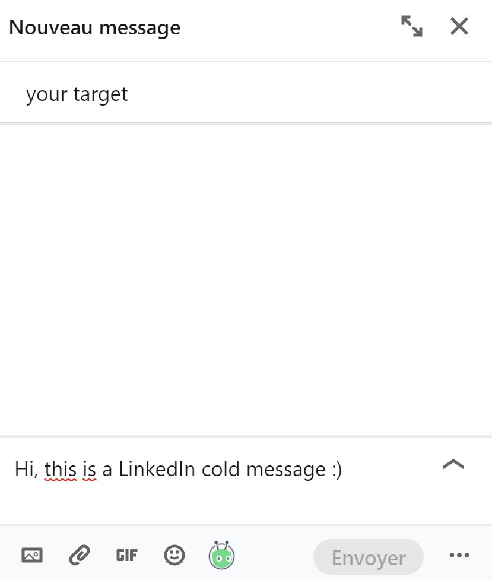Image resolution: width=492 pixels, height=580 pixels.
Task: Close the Nouveau message window
Action: (x=459, y=27)
